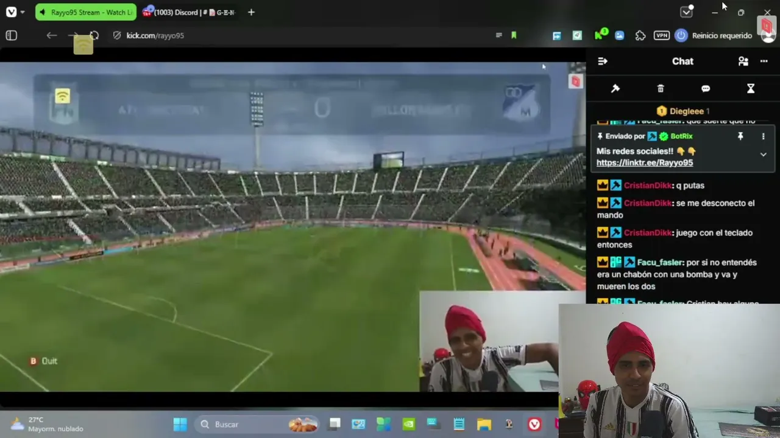
Task: Open the weather widget showing 27°C
Action: 46,424
